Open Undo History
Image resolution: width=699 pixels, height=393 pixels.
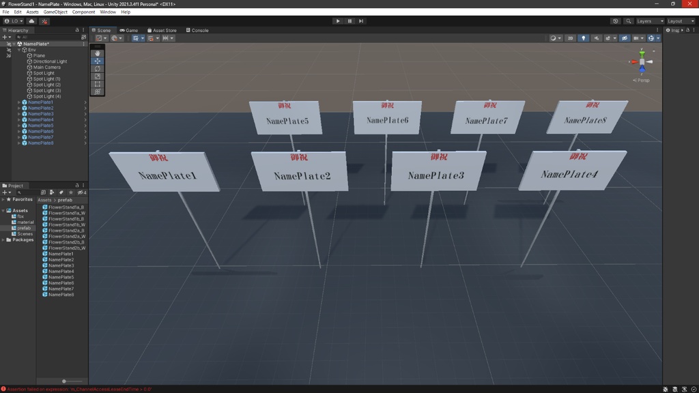click(x=616, y=21)
